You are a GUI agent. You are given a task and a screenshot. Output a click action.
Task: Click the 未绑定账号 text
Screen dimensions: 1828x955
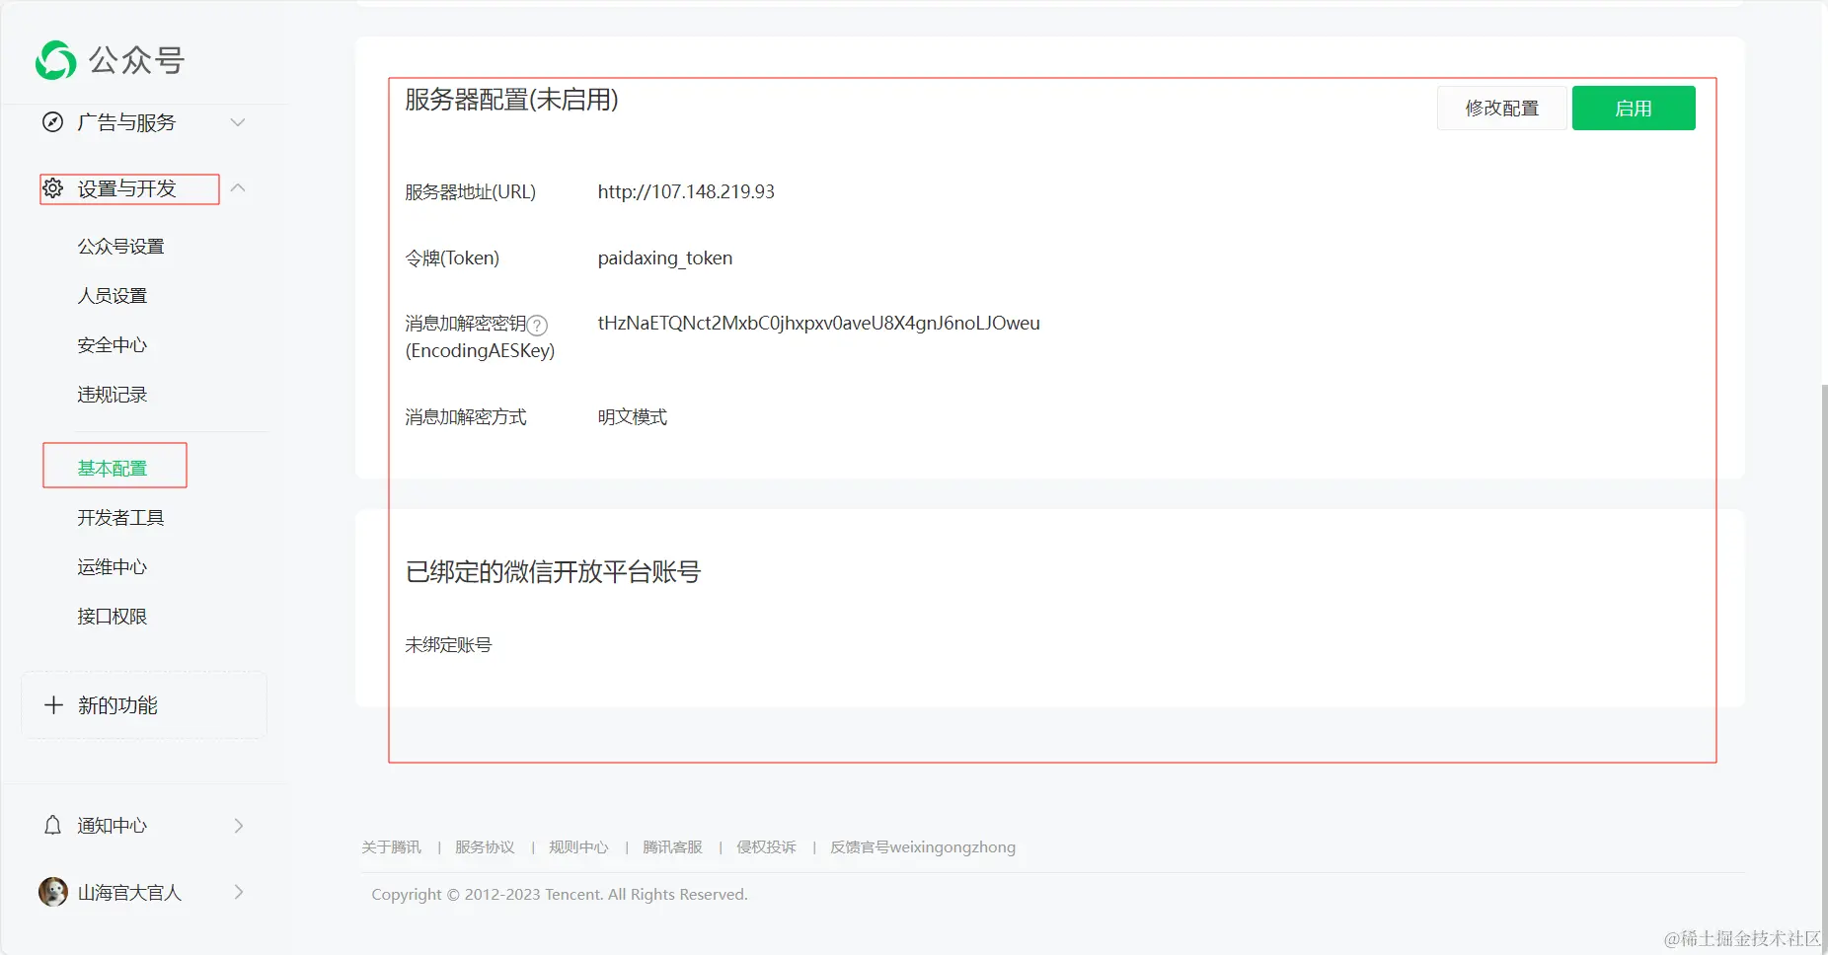click(448, 645)
